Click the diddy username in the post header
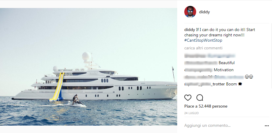The width and height of the screenshot is (272, 133). [x=205, y=12]
